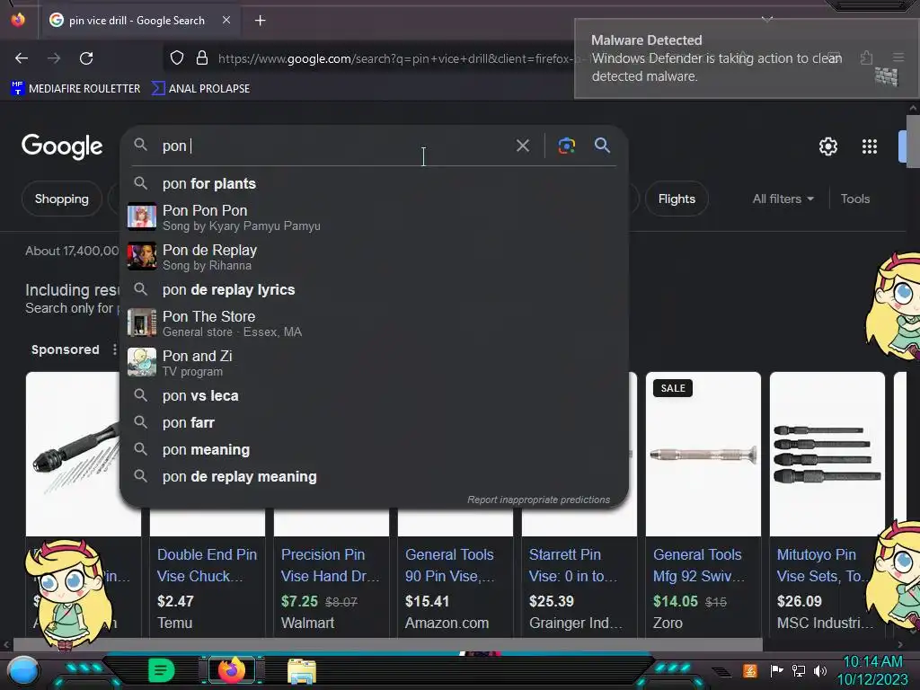Click the Pon de Replay thumbnail
920x690 pixels.
(x=141, y=256)
